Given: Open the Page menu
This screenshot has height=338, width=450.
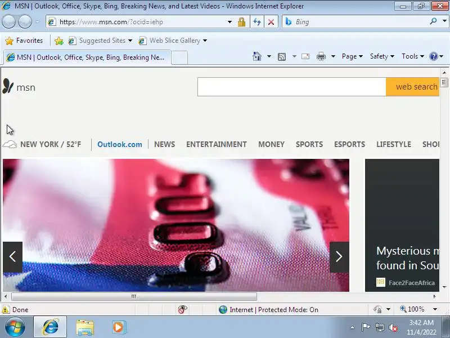Looking at the screenshot, I should [352, 56].
